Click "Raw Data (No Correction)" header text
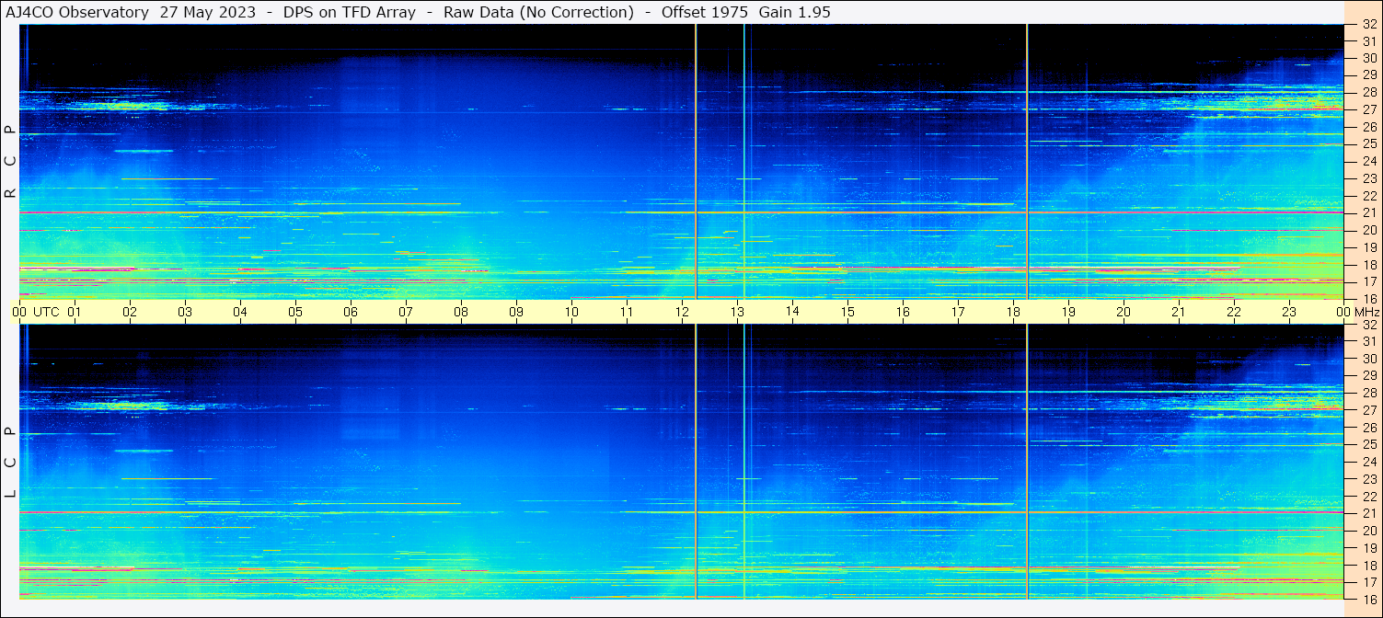 [x=538, y=12]
